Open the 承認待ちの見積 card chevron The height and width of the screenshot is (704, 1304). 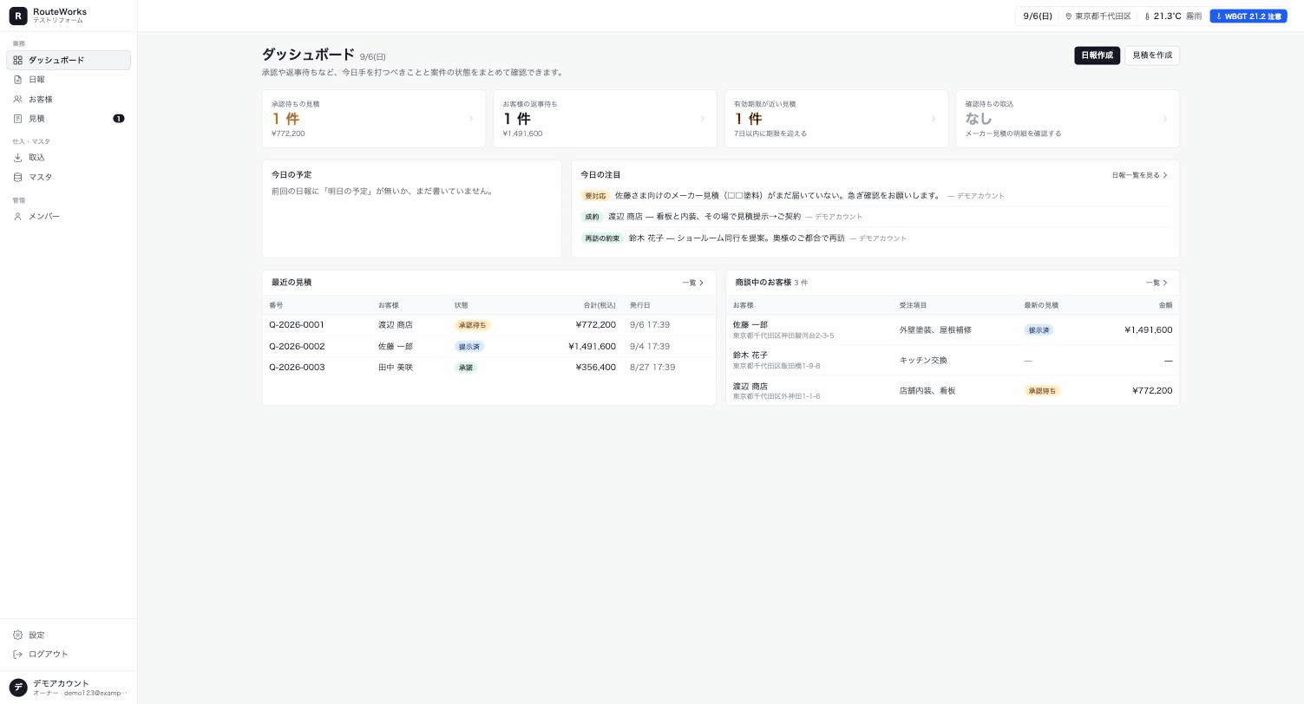pyautogui.click(x=471, y=119)
